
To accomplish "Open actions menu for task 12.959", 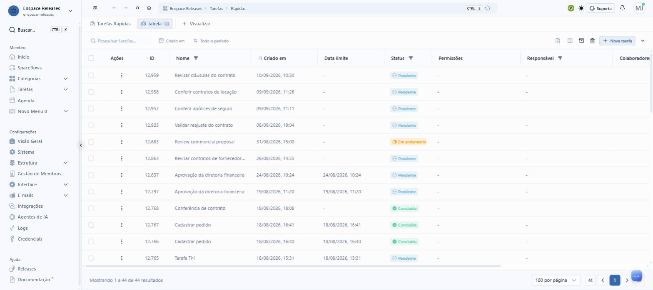I will coord(122,75).
